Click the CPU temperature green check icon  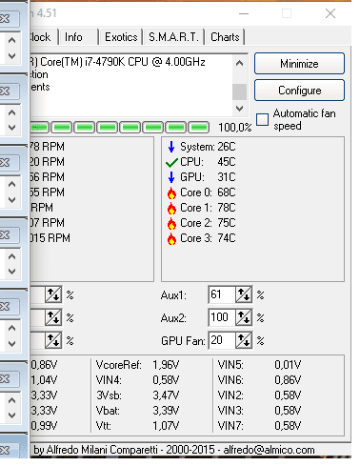[x=171, y=162]
